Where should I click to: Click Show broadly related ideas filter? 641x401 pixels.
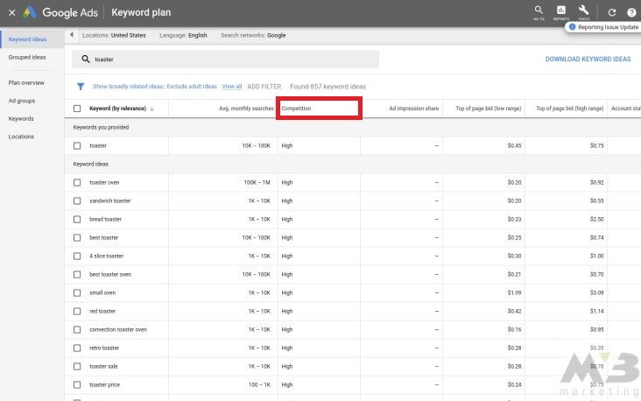click(129, 87)
